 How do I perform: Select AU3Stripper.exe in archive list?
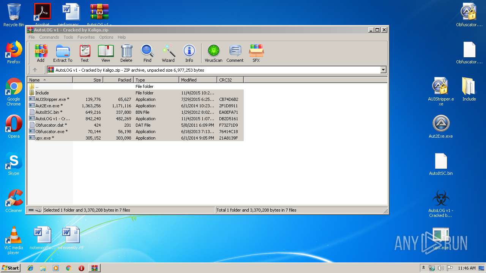point(136,99)
